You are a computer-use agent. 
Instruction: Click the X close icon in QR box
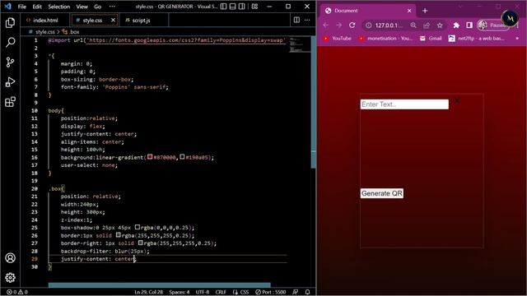(x=457, y=100)
